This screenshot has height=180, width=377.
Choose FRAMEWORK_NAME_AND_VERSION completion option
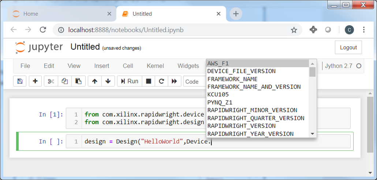(258, 87)
